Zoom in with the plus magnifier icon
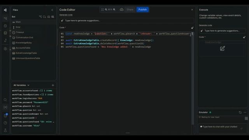 114,9
